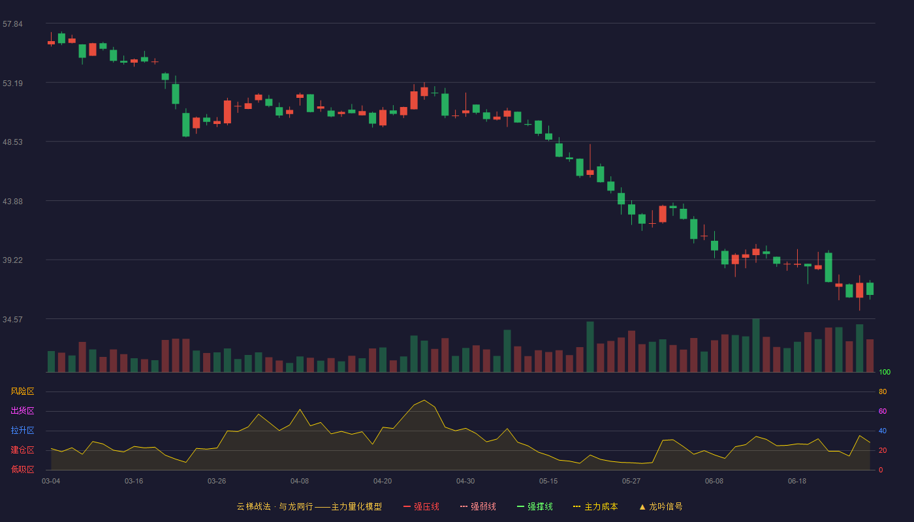Click the 出货区 zone label
Viewport: 914px width, 522px height.
[x=22, y=411]
